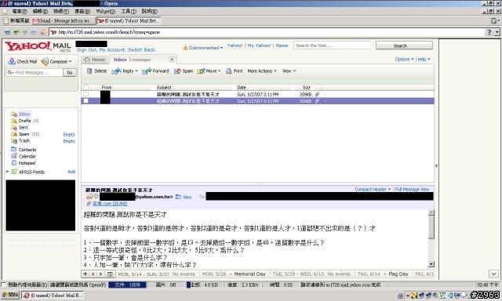Check the first message checkbox
The image size is (502, 301).
[x=85, y=94]
